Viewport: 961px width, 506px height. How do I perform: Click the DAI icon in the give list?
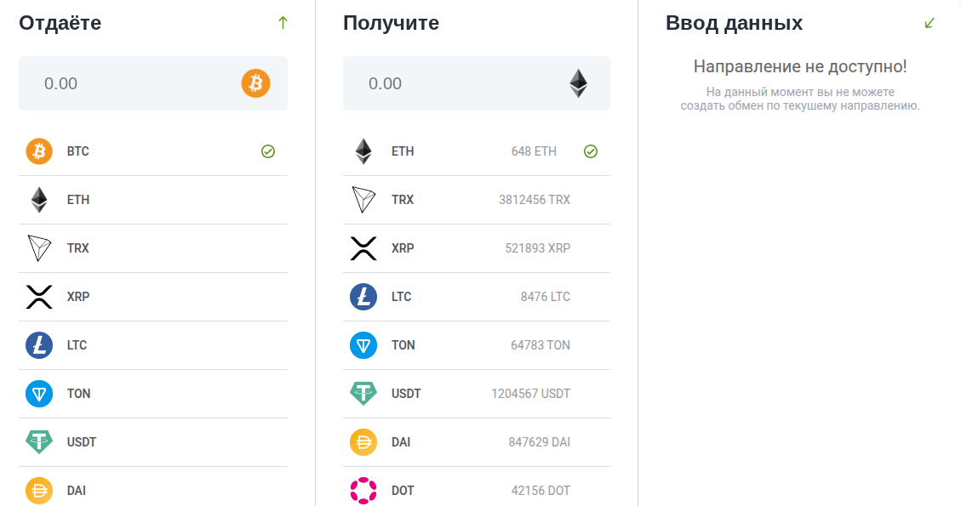coord(39,490)
